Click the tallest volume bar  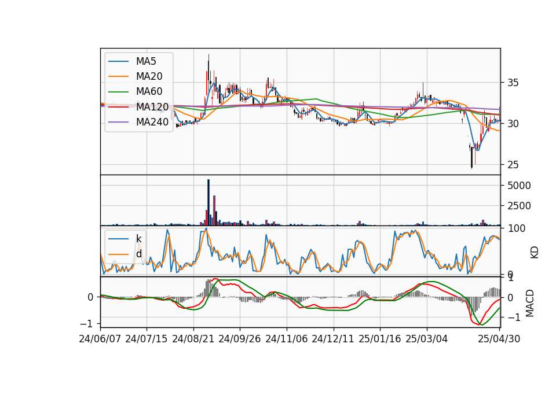(x=209, y=202)
